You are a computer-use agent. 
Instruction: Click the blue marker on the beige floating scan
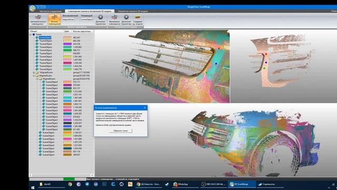(x=266, y=62)
